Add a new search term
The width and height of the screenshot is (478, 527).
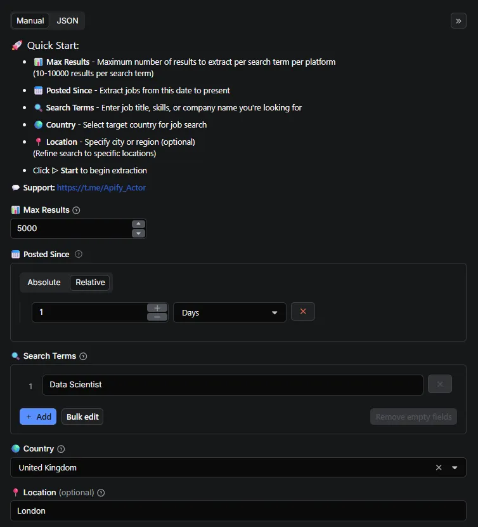pos(38,417)
